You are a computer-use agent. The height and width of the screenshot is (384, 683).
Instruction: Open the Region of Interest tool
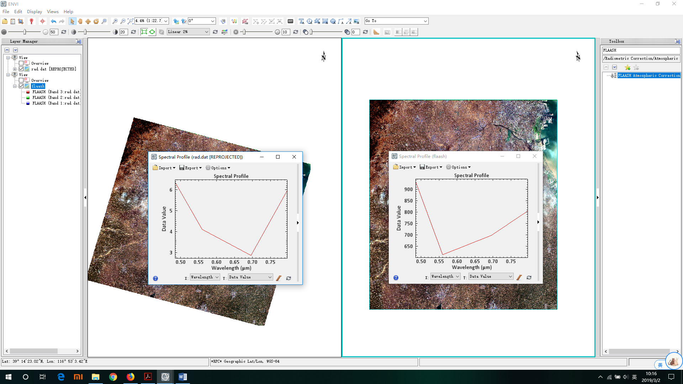[245, 21]
